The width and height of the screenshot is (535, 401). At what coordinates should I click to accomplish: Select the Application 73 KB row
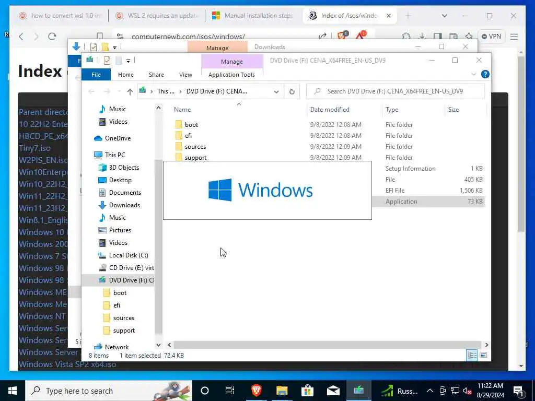pos(428,201)
